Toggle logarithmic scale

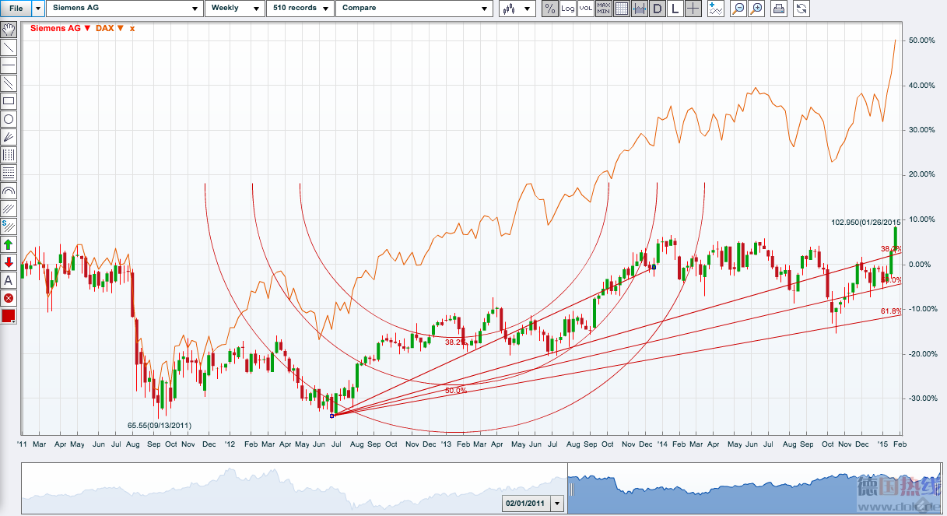tap(568, 9)
